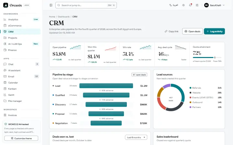Click the Customize theme button

click(x=21, y=138)
